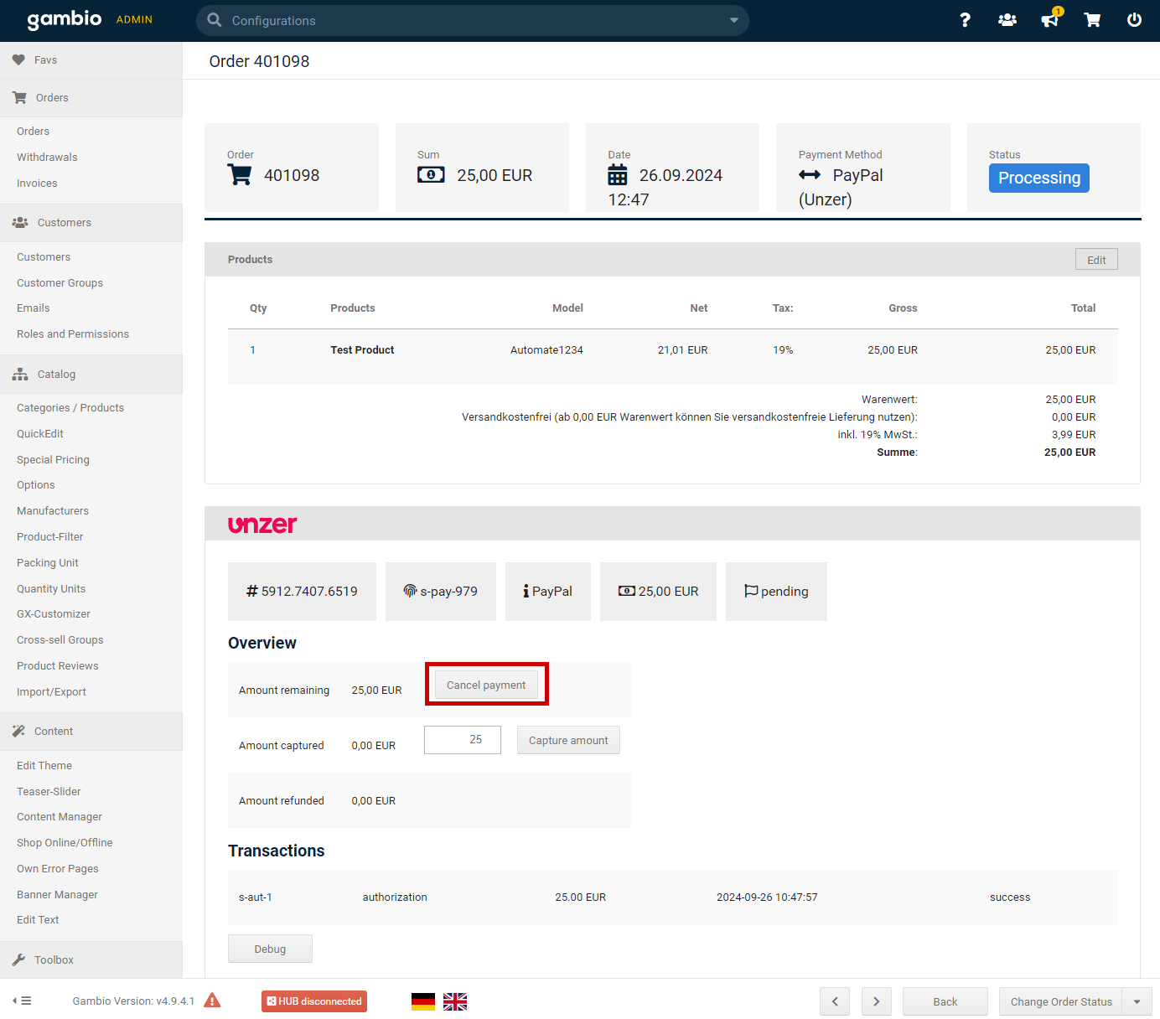Open the Favs menu section
This screenshot has height=1019, width=1160.
click(91, 60)
